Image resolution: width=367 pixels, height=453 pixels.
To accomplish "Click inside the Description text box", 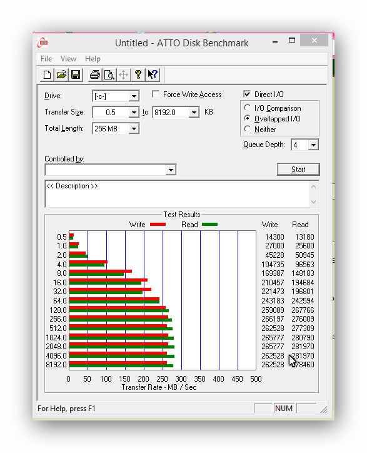I will (x=178, y=193).
